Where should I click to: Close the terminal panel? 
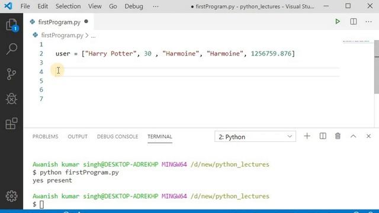click(368, 136)
